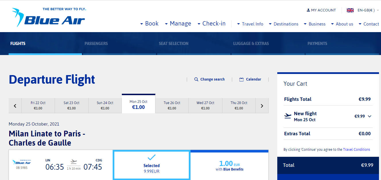Open the Check-in menu

coord(211,24)
